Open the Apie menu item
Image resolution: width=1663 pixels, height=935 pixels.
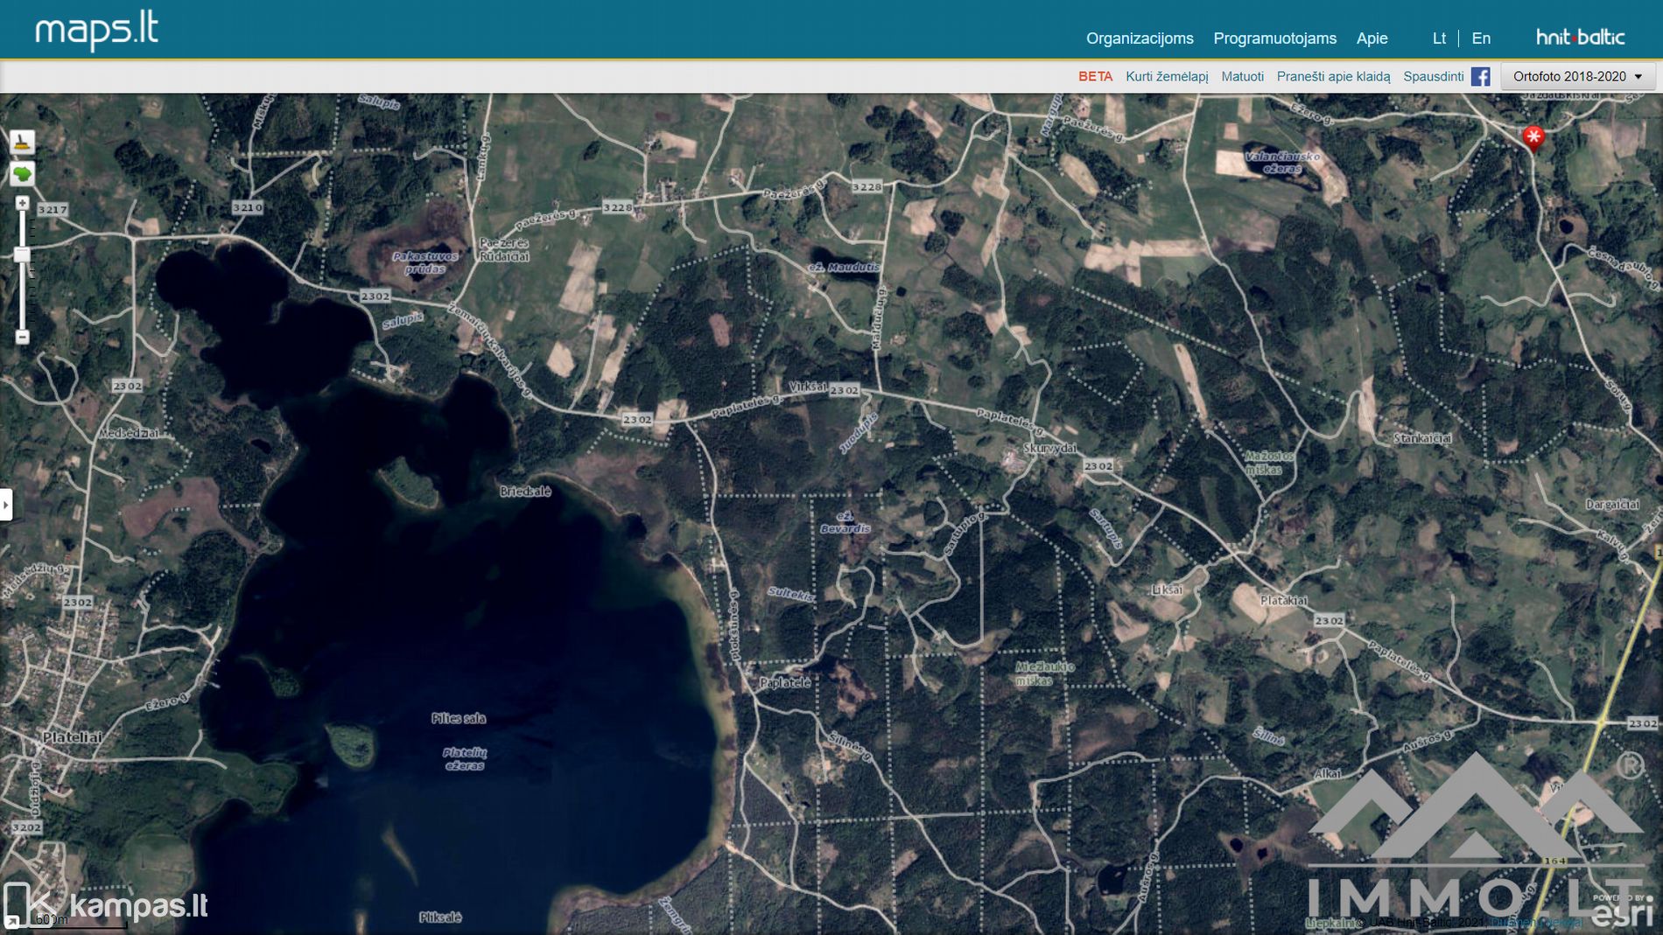point(1372,38)
